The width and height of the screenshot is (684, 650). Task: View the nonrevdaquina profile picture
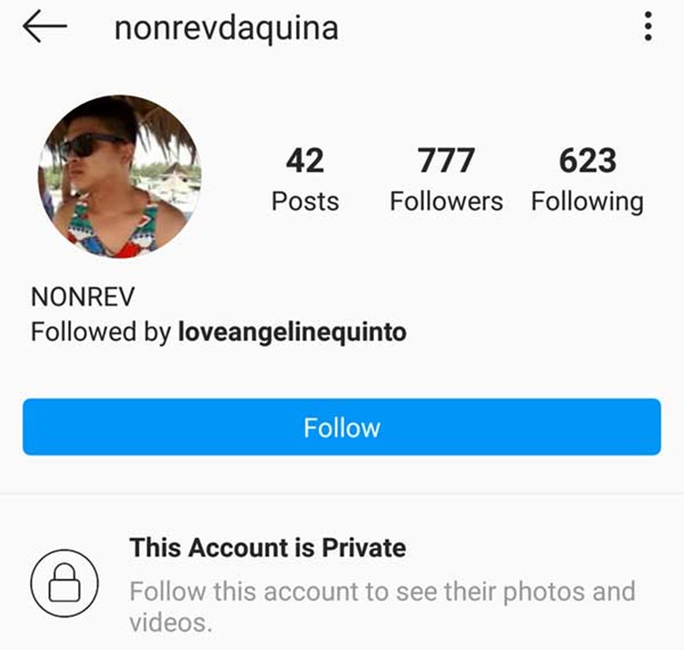click(x=119, y=176)
